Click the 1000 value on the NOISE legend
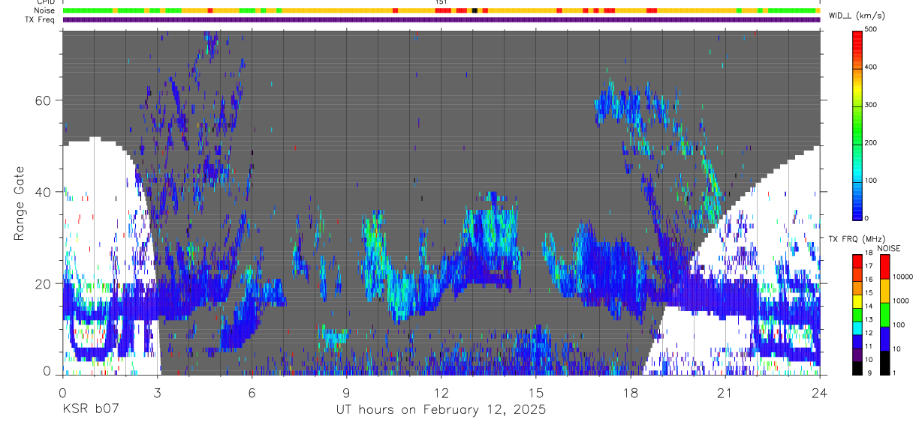922x425 pixels. [x=902, y=301]
